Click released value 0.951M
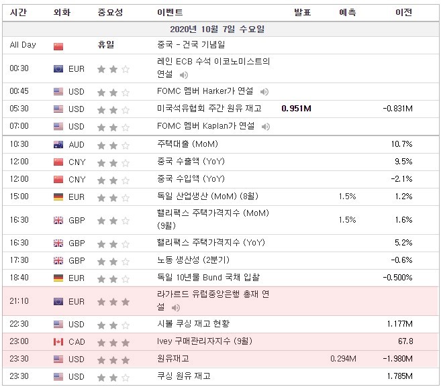 (x=296, y=109)
